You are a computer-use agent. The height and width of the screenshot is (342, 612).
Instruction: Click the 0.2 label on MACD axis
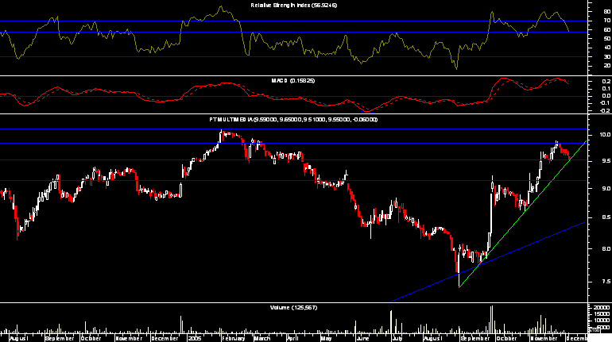click(606, 82)
